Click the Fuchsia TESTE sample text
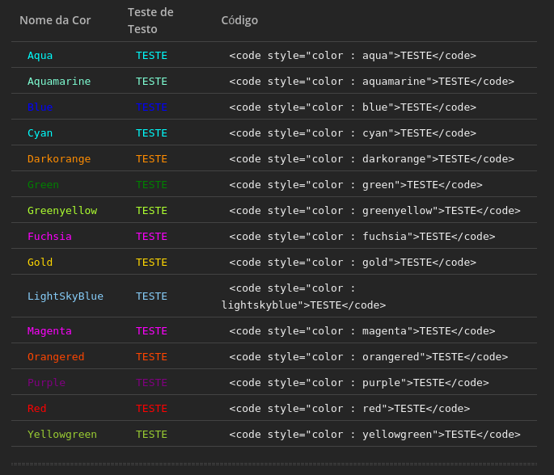The image size is (554, 475). coord(151,237)
